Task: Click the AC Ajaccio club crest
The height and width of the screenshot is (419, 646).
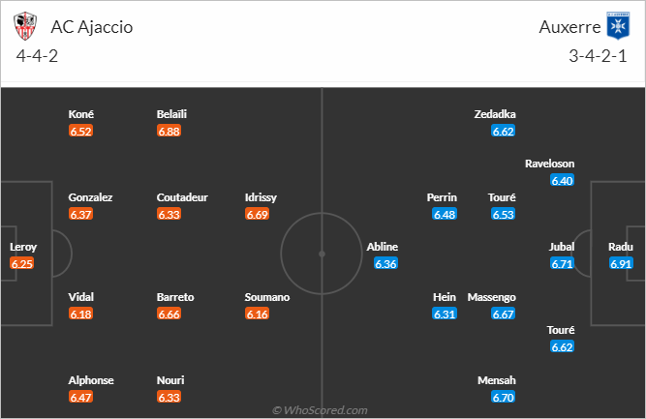Action: 28,25
